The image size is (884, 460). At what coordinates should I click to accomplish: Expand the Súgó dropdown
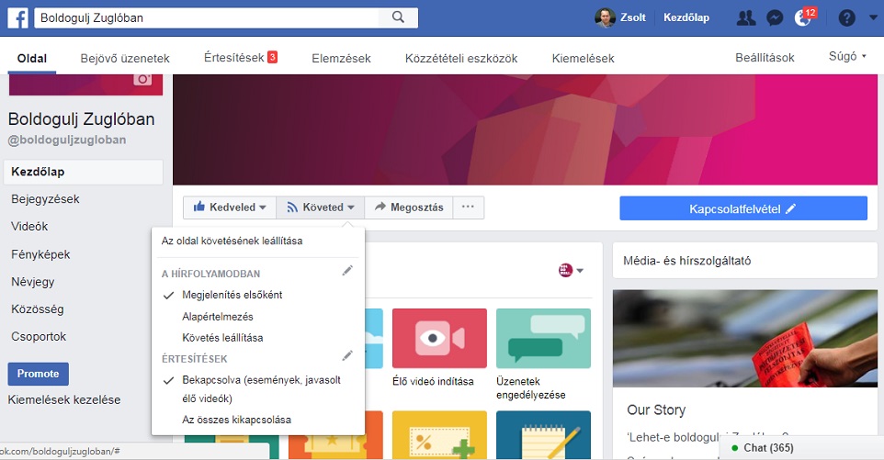pyautogui.click(x=847, y=56)
